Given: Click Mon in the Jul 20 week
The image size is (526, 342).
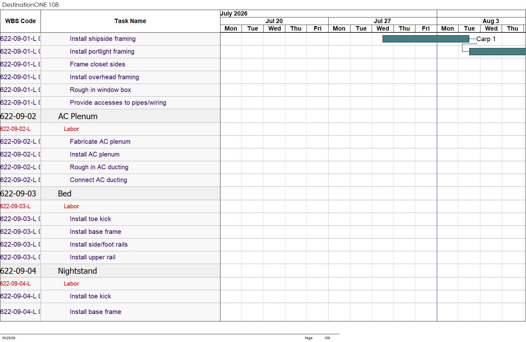Looking at the screenshot, I should click(231, 28).
